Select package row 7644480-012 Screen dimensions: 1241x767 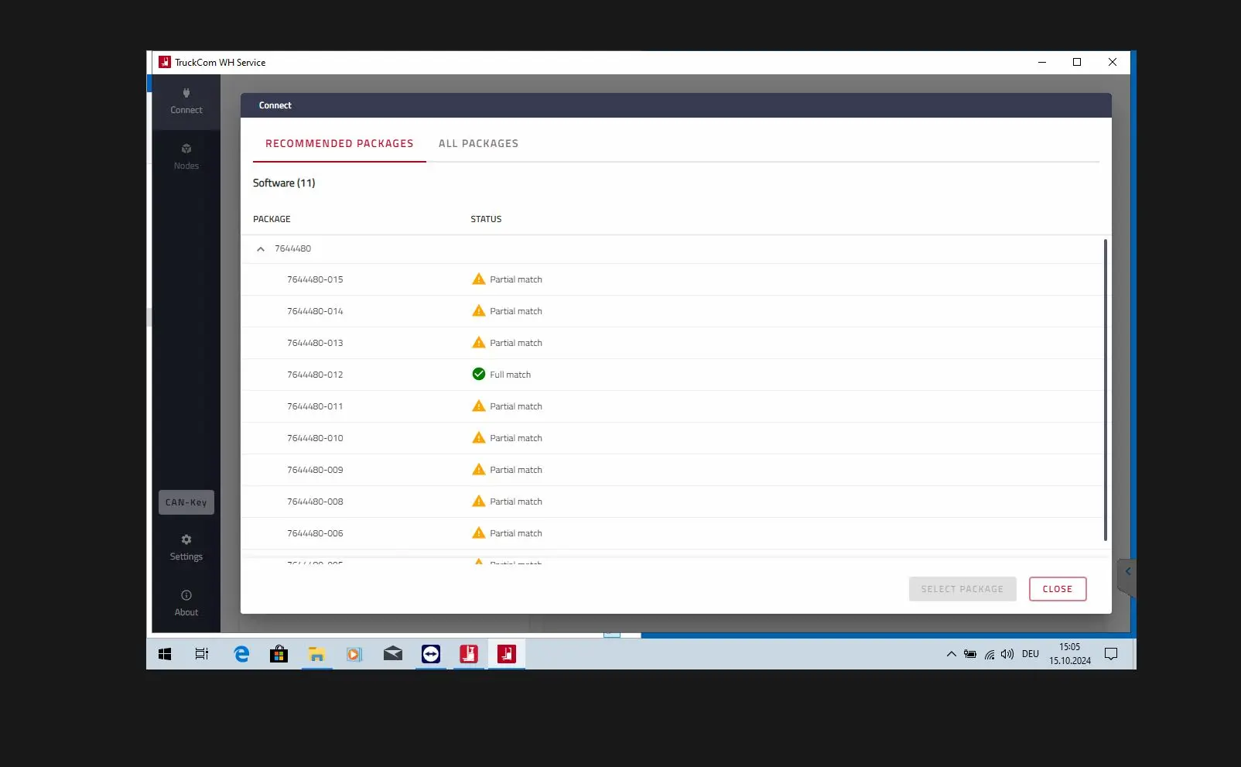click(672, 375)
